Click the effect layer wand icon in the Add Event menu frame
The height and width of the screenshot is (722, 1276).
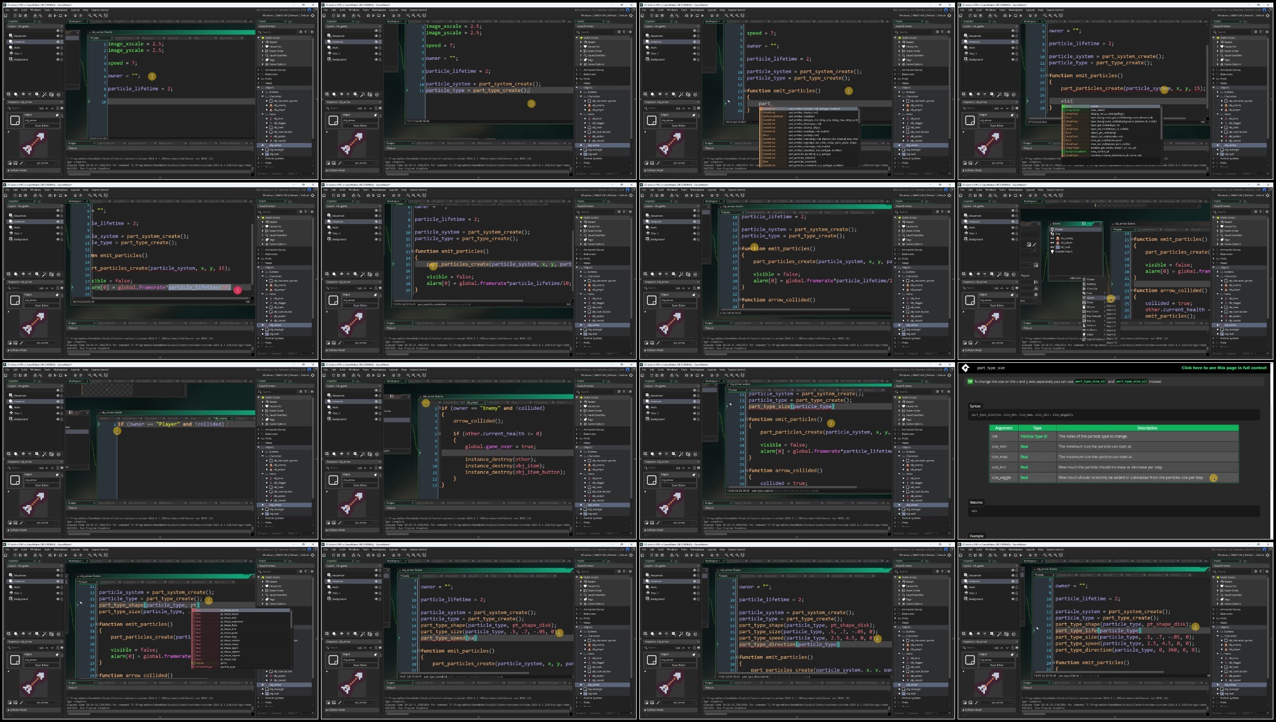coord(999,274)
